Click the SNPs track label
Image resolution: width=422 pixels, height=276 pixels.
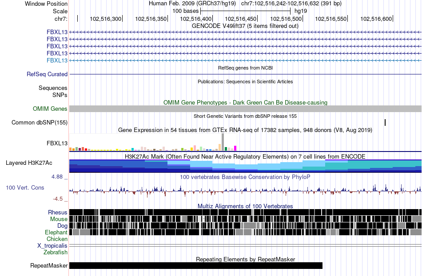coord(60,95)
